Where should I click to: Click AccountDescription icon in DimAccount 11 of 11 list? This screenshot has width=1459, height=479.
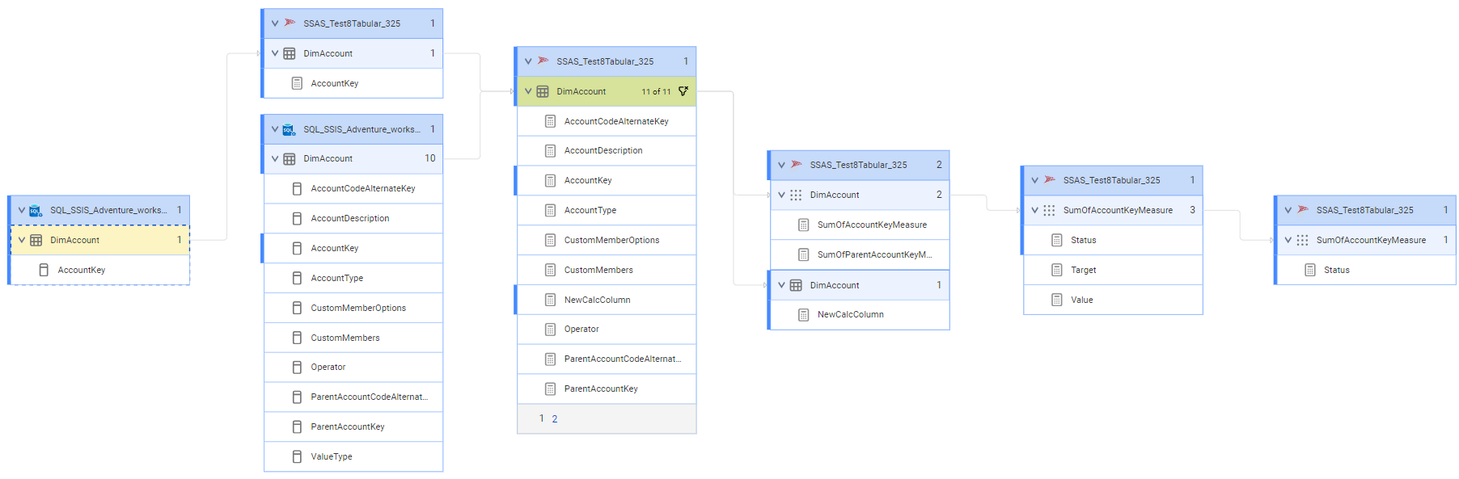(x=550, y=150)
